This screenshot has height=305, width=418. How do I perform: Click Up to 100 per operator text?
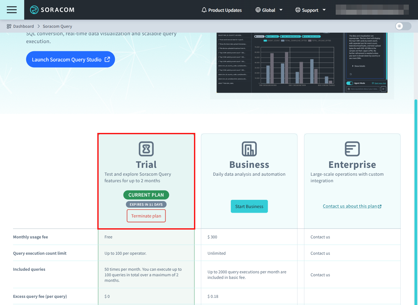click(125, 253)
